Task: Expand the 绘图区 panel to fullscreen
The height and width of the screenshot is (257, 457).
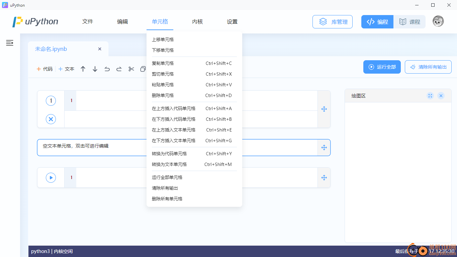Action: pos(430,96)
